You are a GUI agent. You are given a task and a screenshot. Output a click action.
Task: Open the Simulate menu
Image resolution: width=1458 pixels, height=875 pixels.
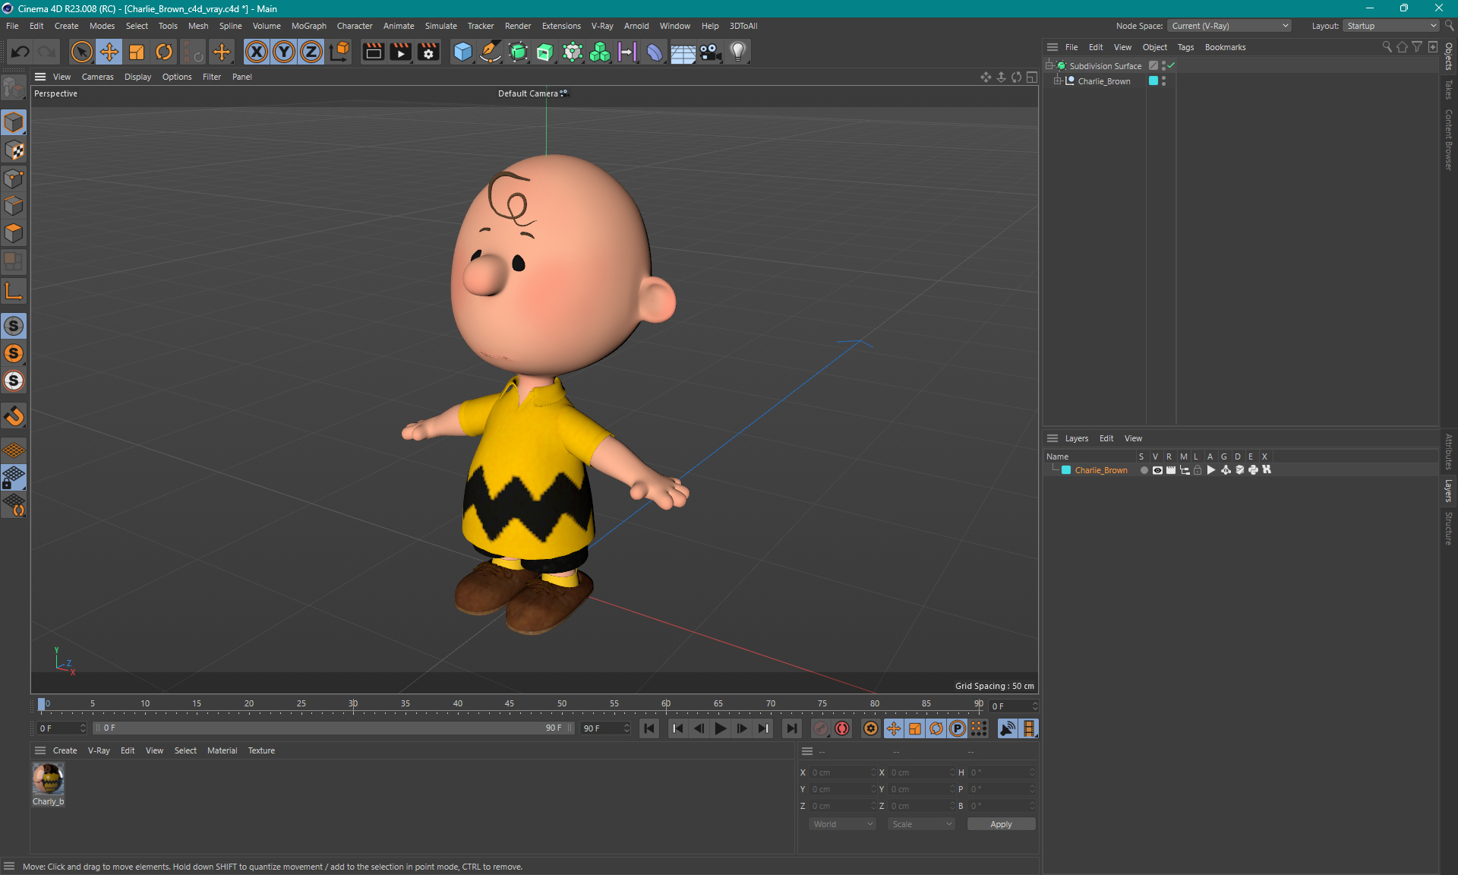click(440, 26)
